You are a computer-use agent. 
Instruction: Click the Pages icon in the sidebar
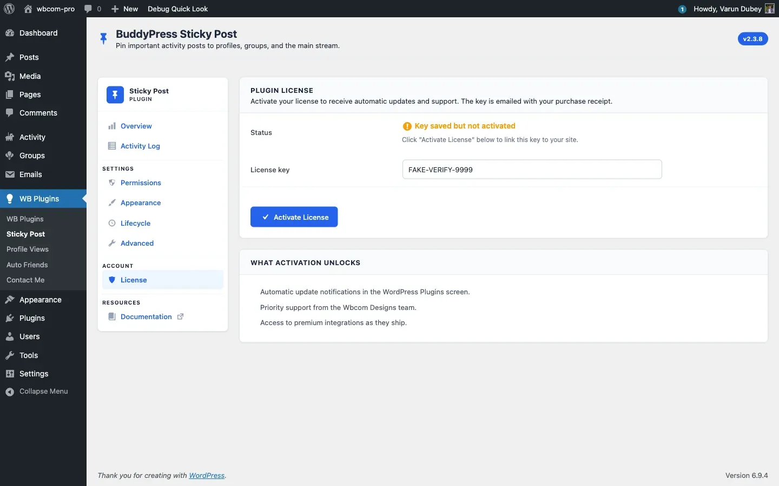[x=10, y=94]
